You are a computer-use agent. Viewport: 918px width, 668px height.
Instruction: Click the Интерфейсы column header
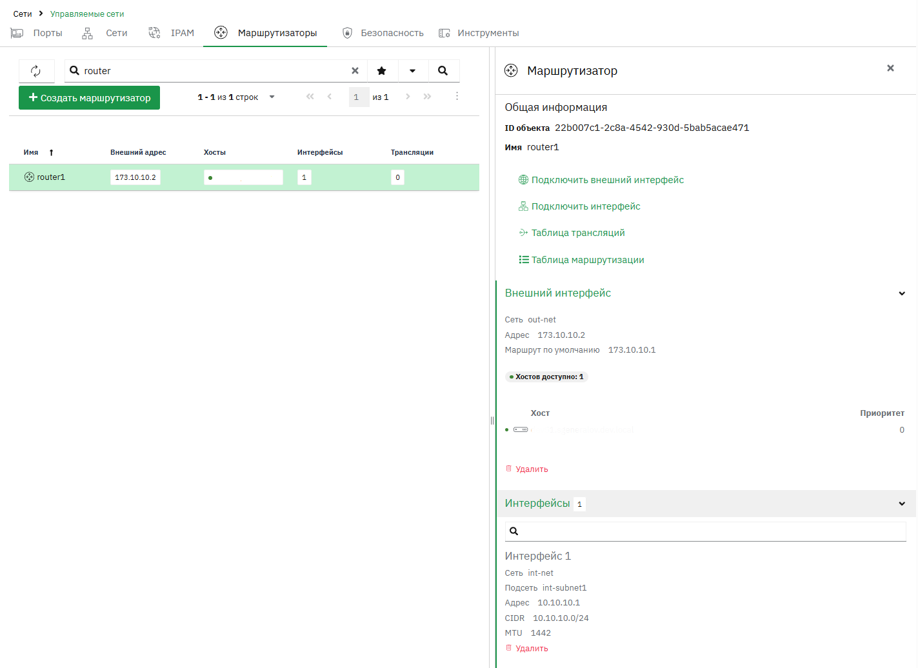coord(320,153)
